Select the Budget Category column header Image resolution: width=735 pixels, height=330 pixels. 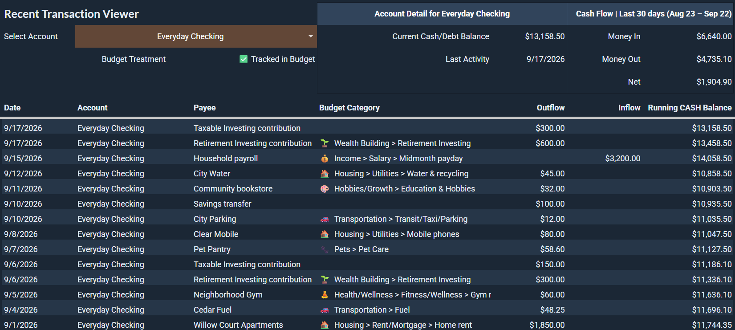(x=349, y=108)
